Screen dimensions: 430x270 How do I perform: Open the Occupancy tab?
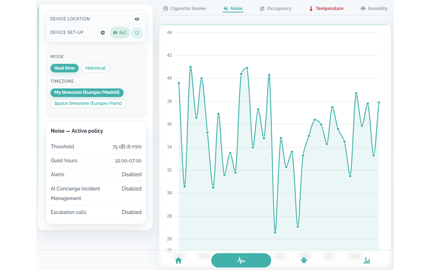point(275,8)
